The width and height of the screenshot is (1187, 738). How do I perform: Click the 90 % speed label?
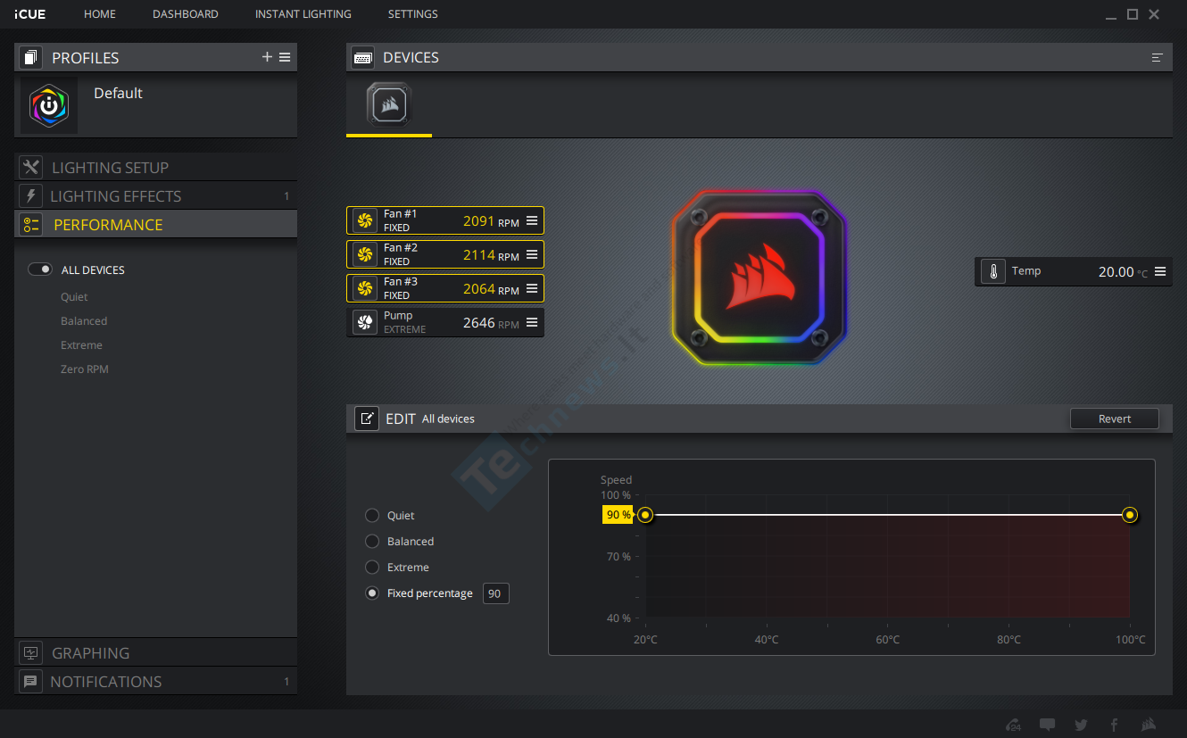coord(618,515)
